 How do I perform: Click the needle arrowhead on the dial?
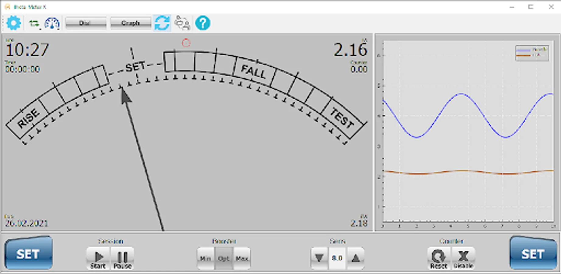click(x=125, y=96)
